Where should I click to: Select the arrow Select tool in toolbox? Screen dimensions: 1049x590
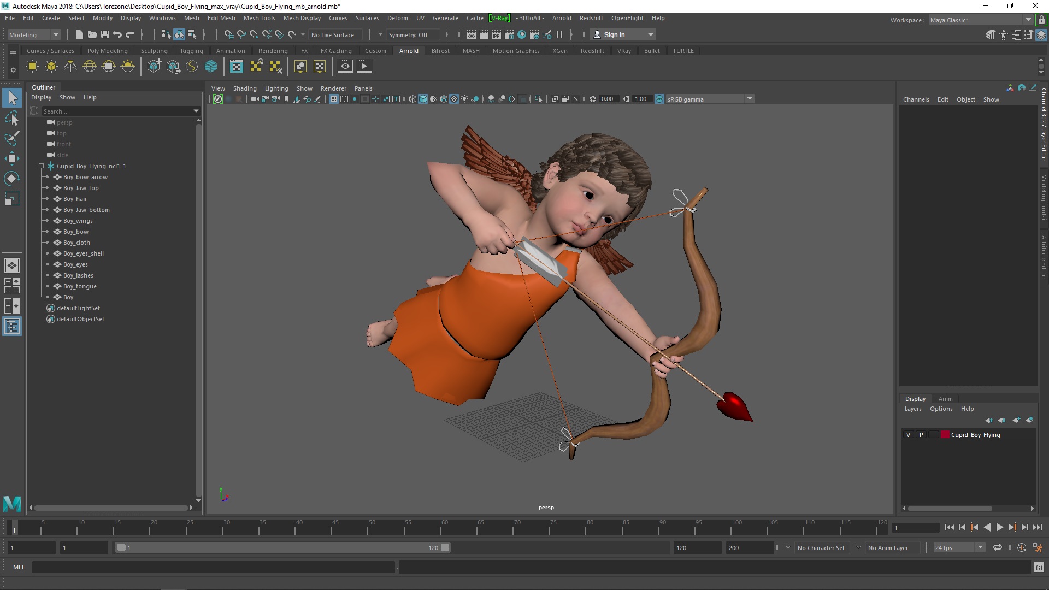pos(12,98)
